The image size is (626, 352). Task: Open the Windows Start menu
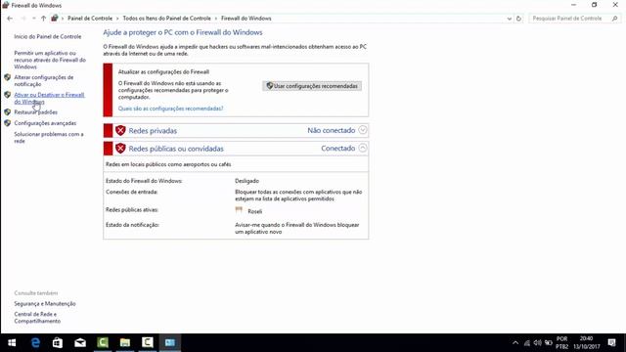(x=12, y=343)
